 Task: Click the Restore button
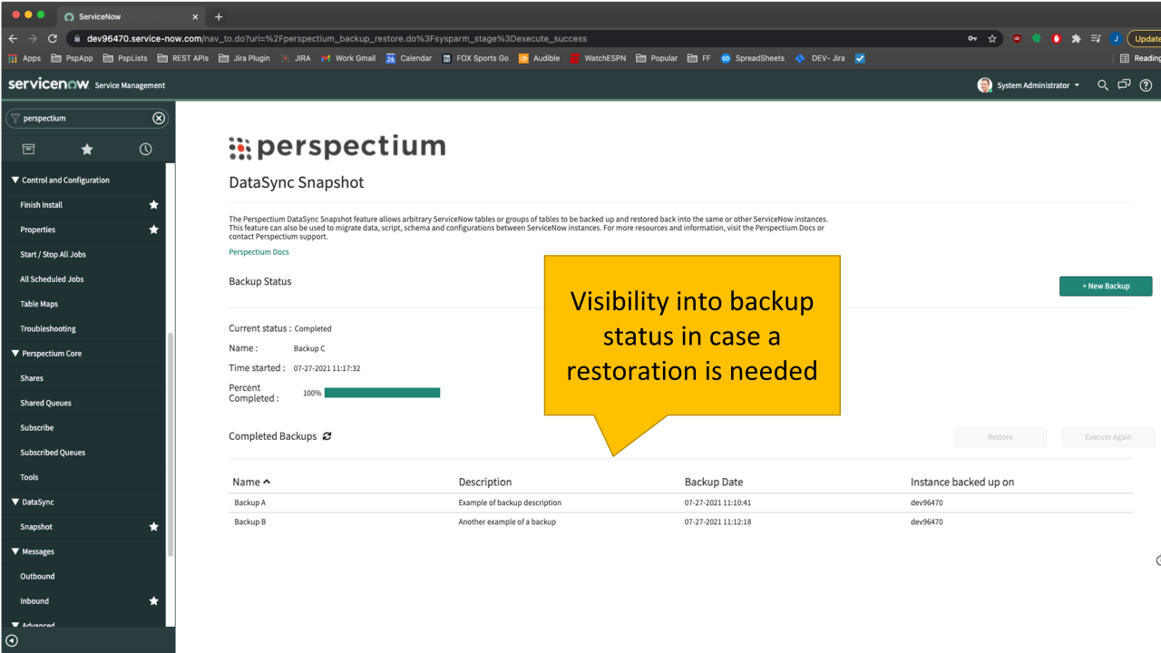tap(1000, 437)
